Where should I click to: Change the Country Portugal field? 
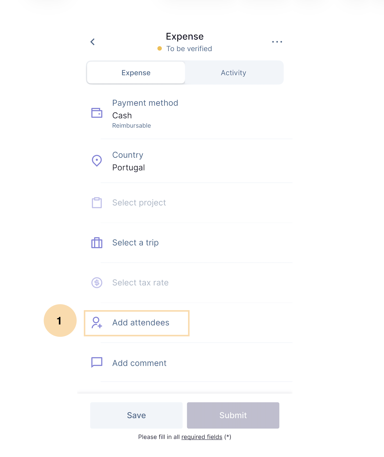coord(189,161)
